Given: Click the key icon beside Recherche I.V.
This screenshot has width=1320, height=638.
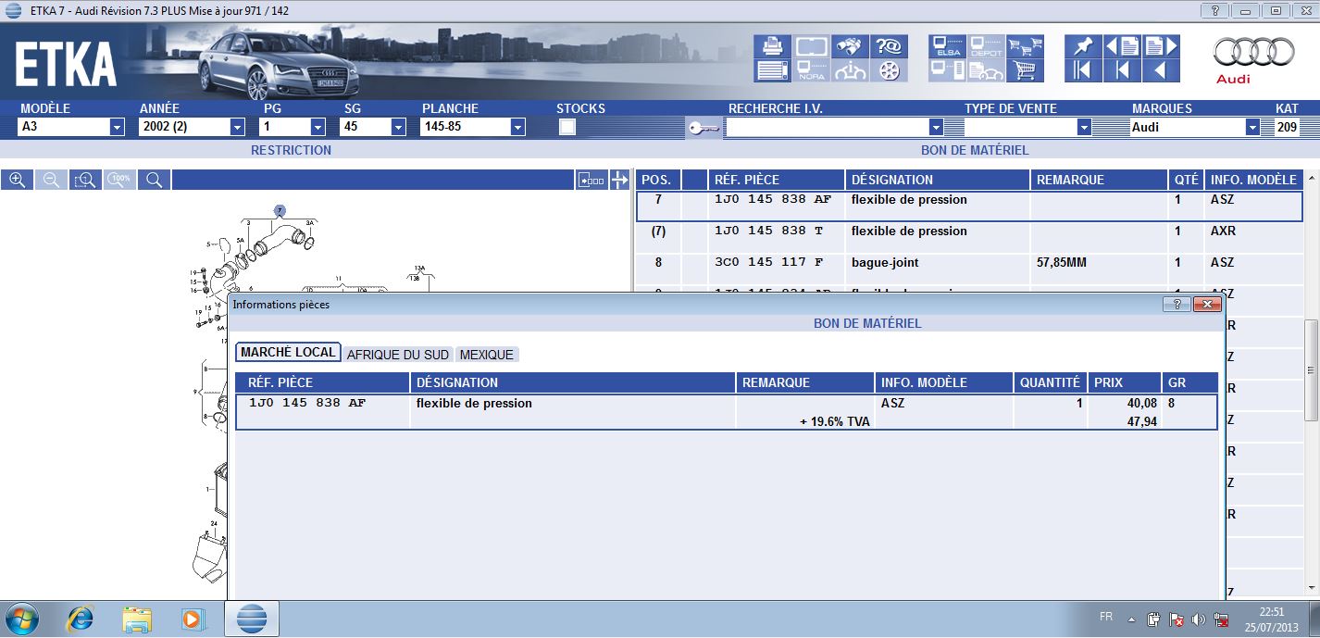Looking at the screenshot, I should (x=704, y=128).
